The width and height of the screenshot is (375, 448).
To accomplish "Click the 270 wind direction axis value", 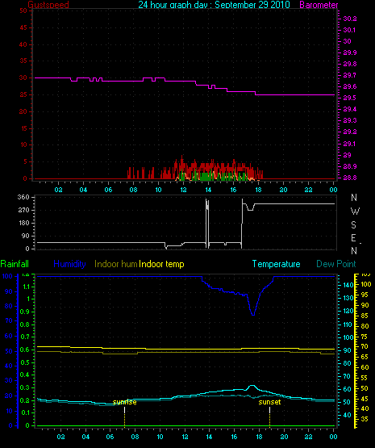I will coord(23,211).
